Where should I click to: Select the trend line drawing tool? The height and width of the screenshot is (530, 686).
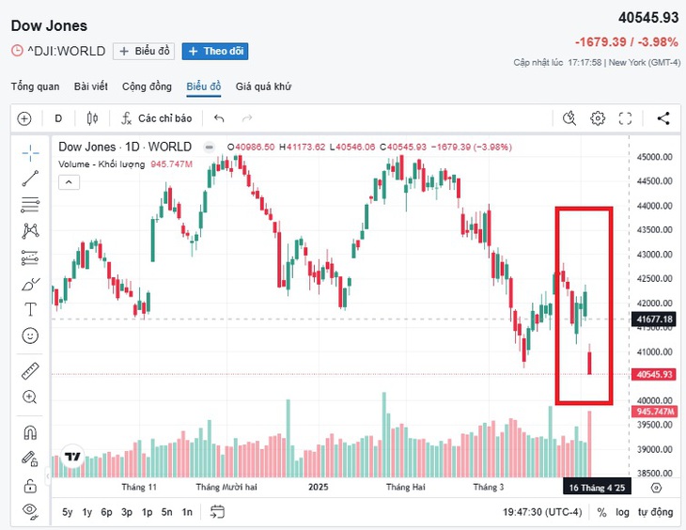pos(30,179)
